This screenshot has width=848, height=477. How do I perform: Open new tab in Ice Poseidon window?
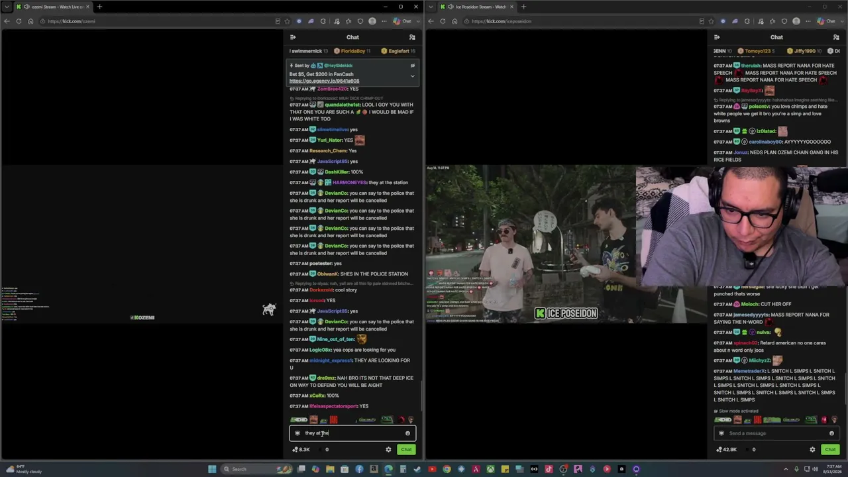click(523, 7)
